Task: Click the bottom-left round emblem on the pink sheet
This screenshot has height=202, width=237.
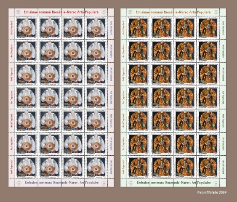Action: click(x=19, y=183)
